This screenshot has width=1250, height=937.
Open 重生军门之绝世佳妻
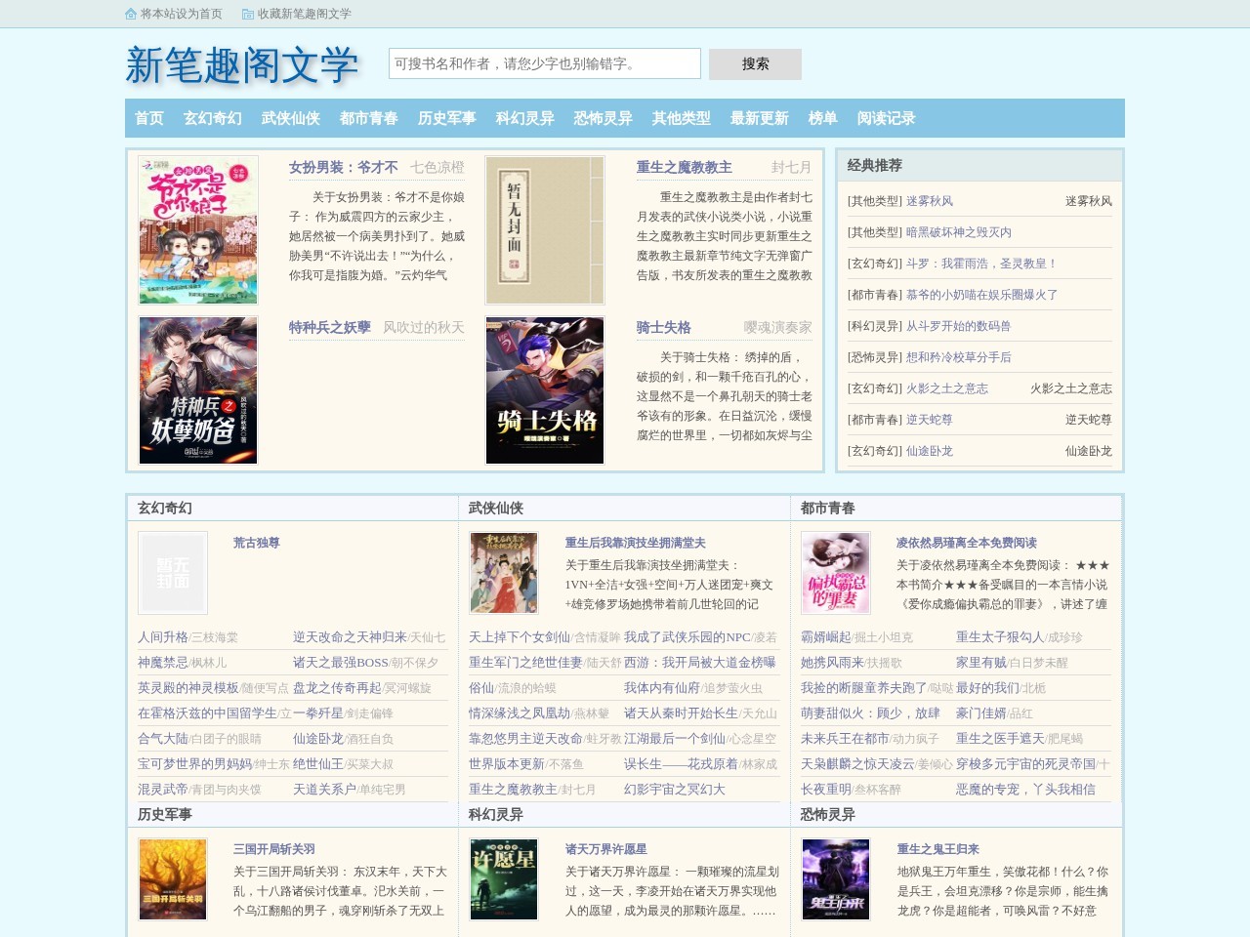tap(525, 663)
